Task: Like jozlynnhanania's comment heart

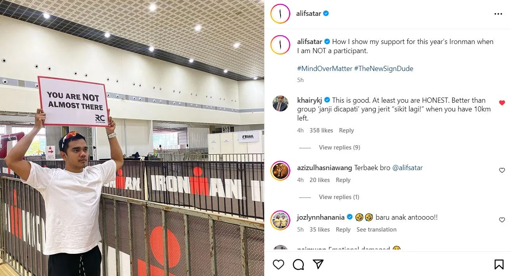Action: pyautogui.click(x=502, y=220)
